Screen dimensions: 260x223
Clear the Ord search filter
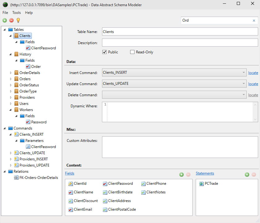click(x=254, y=21)
